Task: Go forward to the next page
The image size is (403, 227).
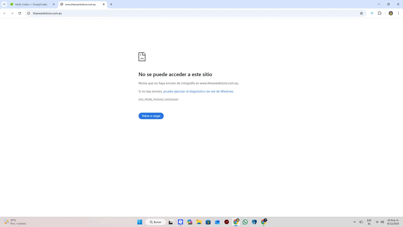Action: point(12,13)
